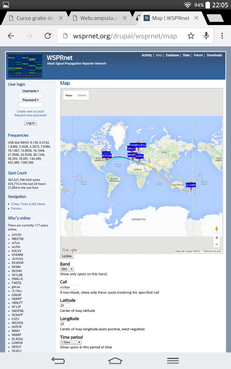
Task: Click the G0LUJ station marker
Action: [x=131, y=148]
